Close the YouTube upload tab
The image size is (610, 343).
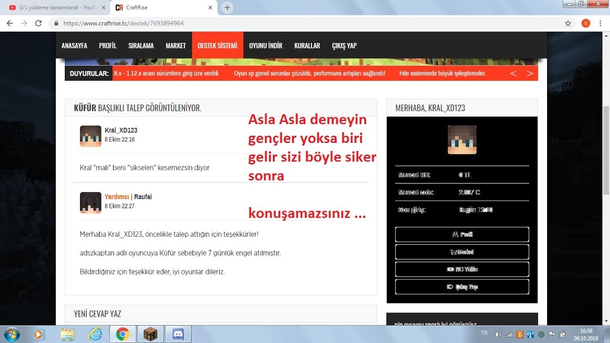103,8
